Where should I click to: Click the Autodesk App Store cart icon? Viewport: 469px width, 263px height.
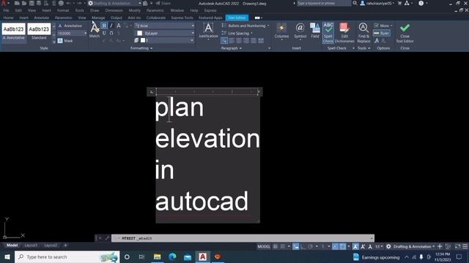[399, 3]
